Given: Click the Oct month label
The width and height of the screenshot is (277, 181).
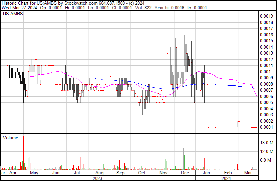Looking at the screenshot, I should tap(142, 173).
